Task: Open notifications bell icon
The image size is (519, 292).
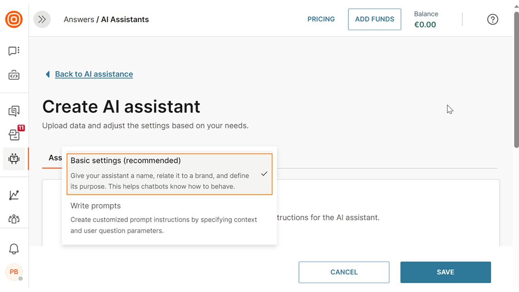Action: click(x=14, y=249)
